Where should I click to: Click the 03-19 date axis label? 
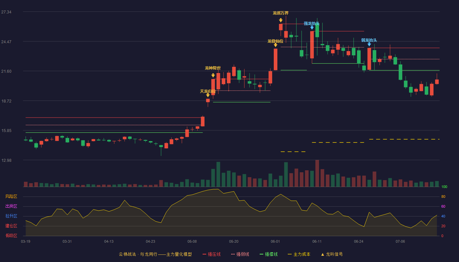pos(26,241)
